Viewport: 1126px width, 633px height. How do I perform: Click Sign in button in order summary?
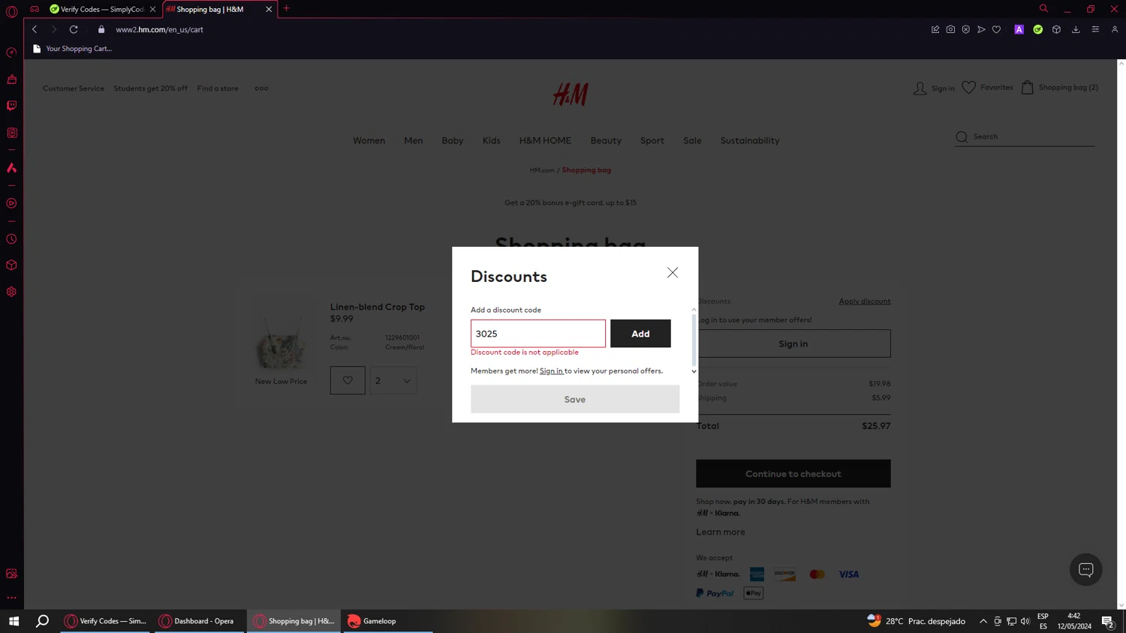[793, 343]
